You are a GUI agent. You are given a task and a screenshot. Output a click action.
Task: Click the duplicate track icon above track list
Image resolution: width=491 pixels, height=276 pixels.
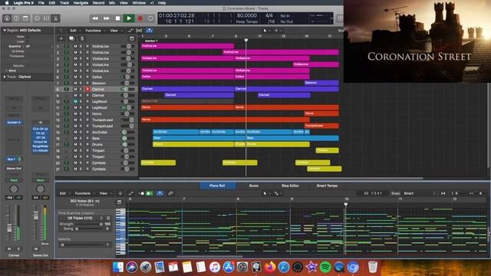(71, 38)
